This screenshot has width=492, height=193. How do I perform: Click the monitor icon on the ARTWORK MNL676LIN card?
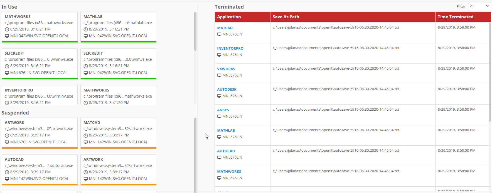click(7, 142)
